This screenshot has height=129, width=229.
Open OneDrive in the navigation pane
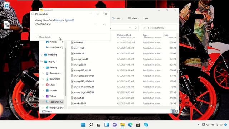point(50,54)
